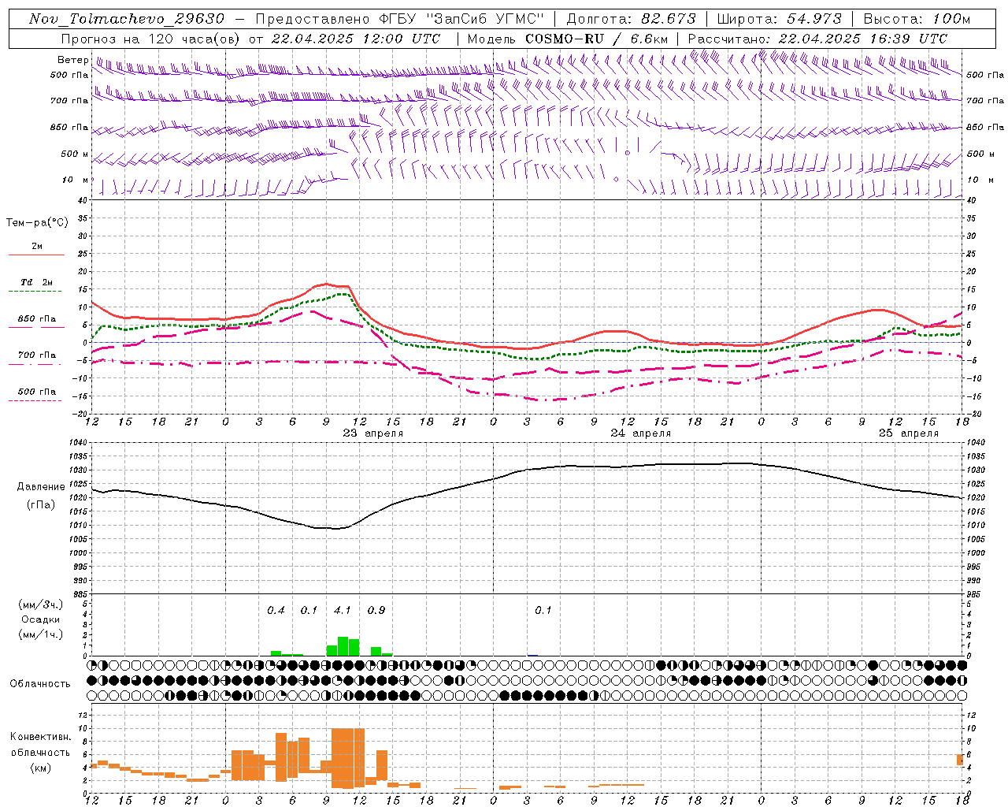Click the (мм/3ч.) precipitation unit label
This screenshot has width=1008, height=807.
[41, 604]
